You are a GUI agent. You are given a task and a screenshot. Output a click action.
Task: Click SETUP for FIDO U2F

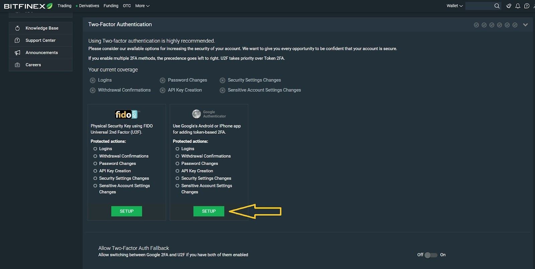click(127, 211)
